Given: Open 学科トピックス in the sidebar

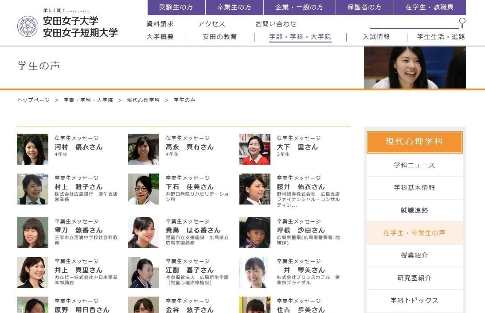Looking at the screenshot, I should coord(415,301).
